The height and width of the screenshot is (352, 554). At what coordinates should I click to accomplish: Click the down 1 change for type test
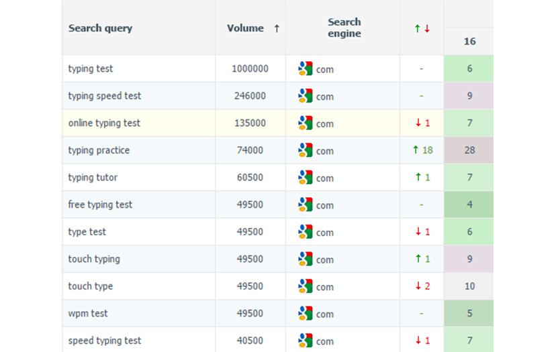[x=422, y=231]
